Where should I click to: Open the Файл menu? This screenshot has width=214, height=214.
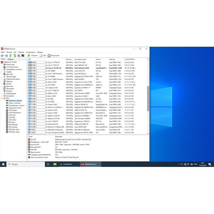(x=3, y=52)
